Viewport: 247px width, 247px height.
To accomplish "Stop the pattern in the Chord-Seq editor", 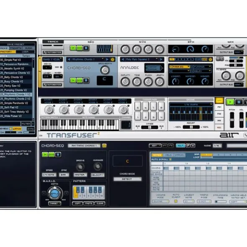I will (x=58, y=155).
